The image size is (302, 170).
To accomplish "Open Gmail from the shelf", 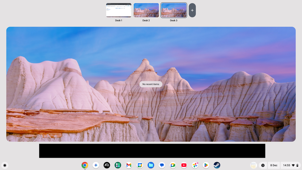I will click(129, 165).
